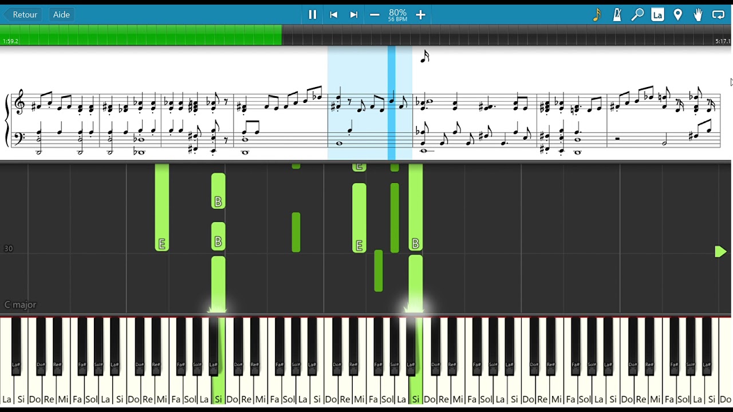Click the C major key signature label
The image size is (733, 412).
pos(21,305)
